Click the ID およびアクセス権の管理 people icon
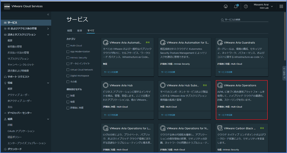 tap(5, 29)
